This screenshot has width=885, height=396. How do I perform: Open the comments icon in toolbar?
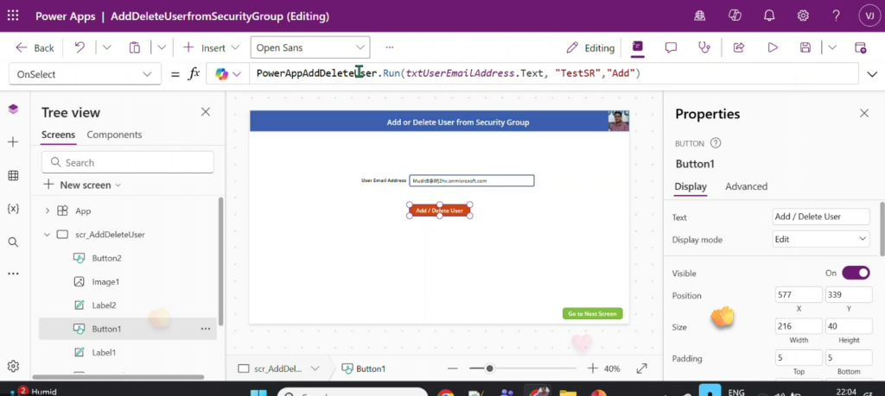671,47
